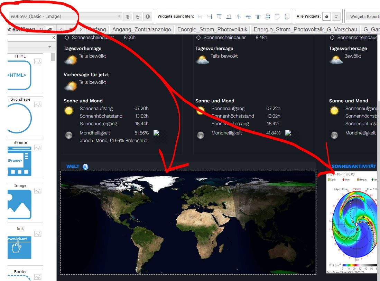Click the first column's sun icon

[69, 111]
